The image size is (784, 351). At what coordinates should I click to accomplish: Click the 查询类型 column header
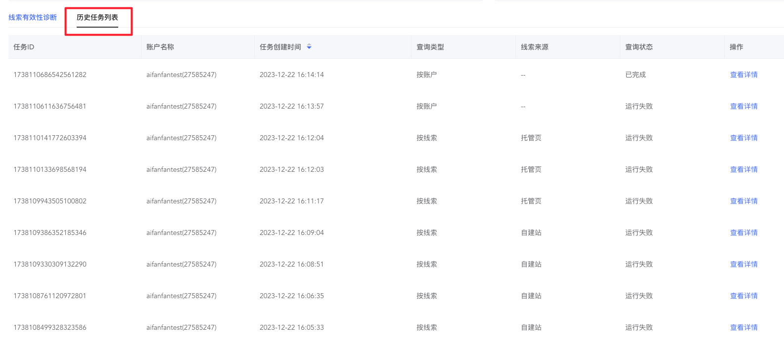tap(430, 47)
